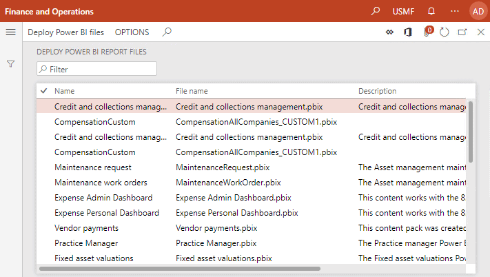Select MaintenanceWorkOrder.pbix file name cell
490x277 pixels.
click(x=228, y=183)
